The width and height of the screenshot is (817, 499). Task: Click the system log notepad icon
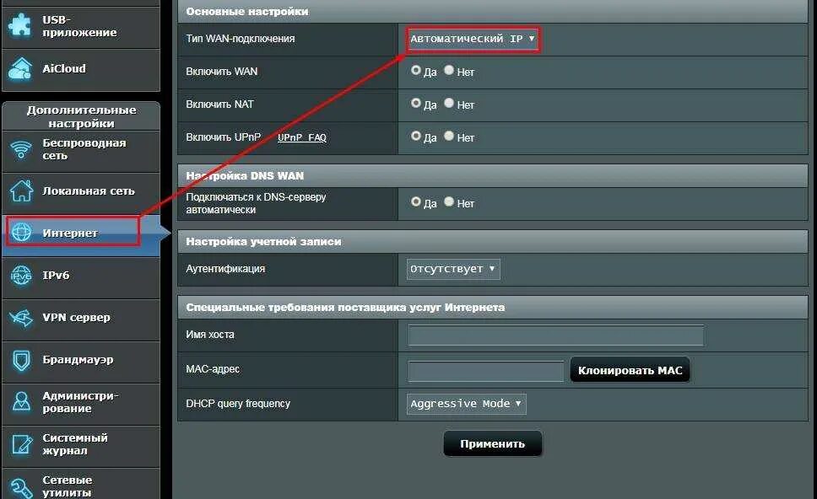pyautogui.click(x=21, y=444)
